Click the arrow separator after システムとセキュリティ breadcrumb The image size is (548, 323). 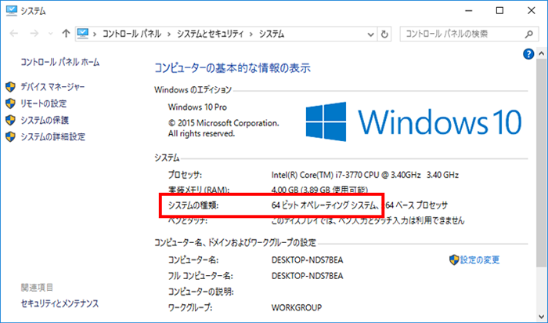tap(251, 34)
